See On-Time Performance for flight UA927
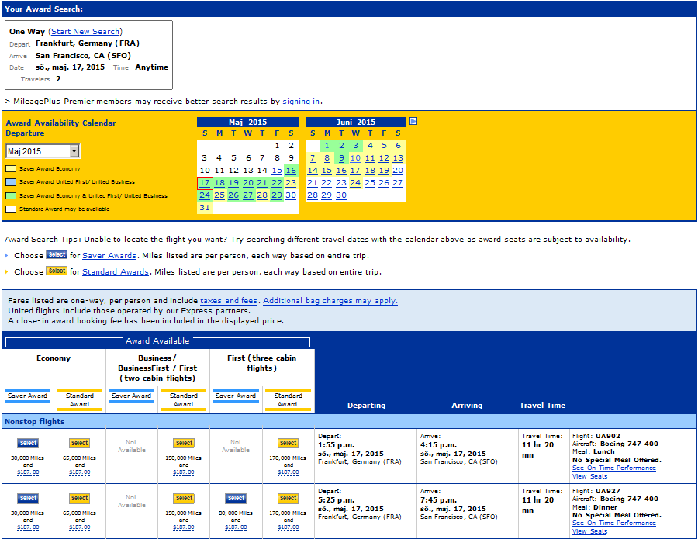 click(x=613, y=523)
